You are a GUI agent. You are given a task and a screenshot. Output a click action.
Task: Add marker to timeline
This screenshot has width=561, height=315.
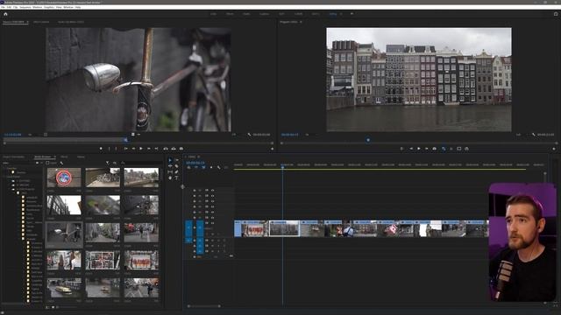click(x=211, y=167)
